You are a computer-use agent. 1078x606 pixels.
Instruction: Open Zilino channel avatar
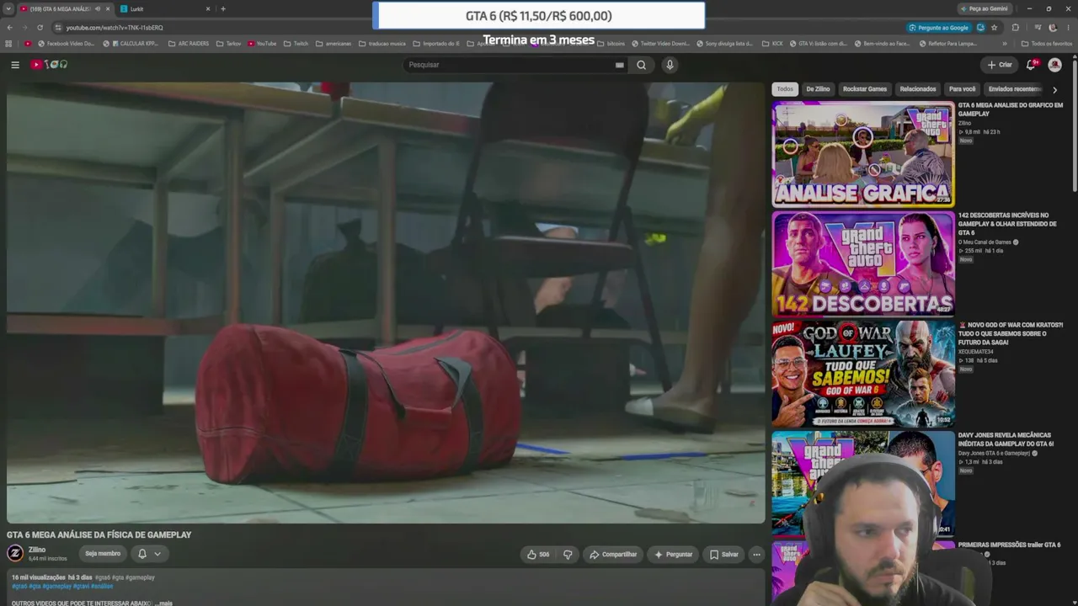(x=15, y=553)
